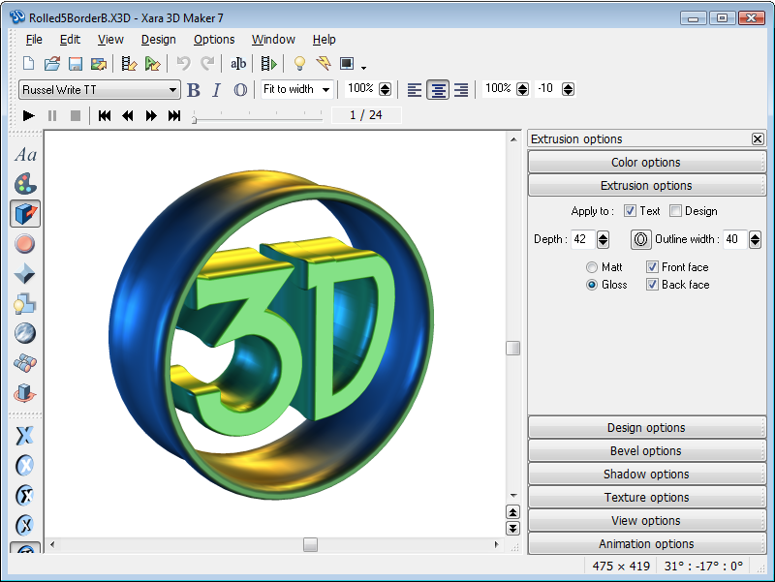775x582 pixels.
Task: Open the lighting options bulb icon
Action: (24, 303)
